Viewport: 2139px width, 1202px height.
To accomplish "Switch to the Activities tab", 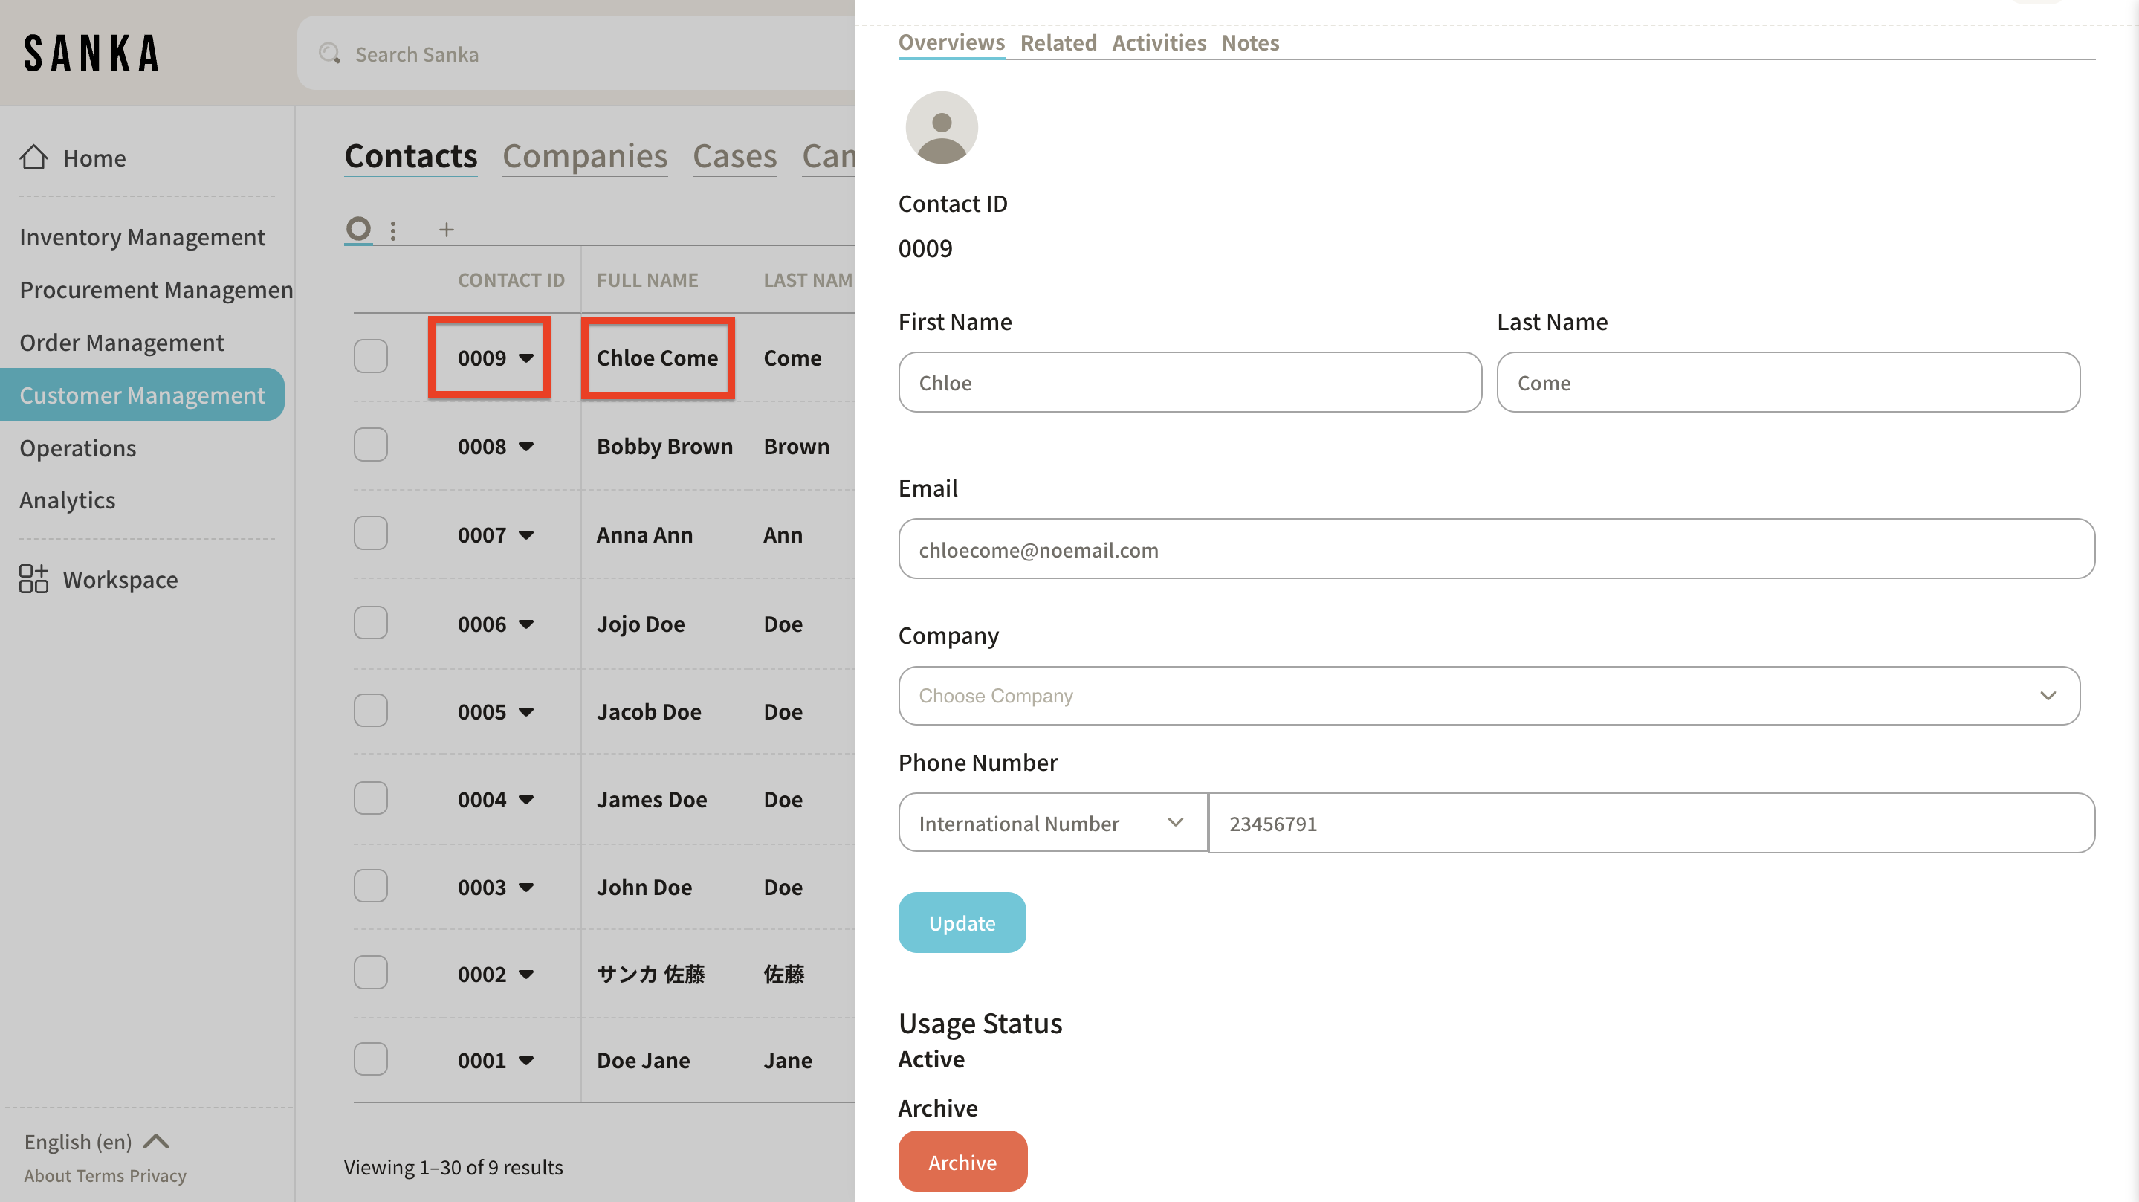I will [x=1159, y=42].
